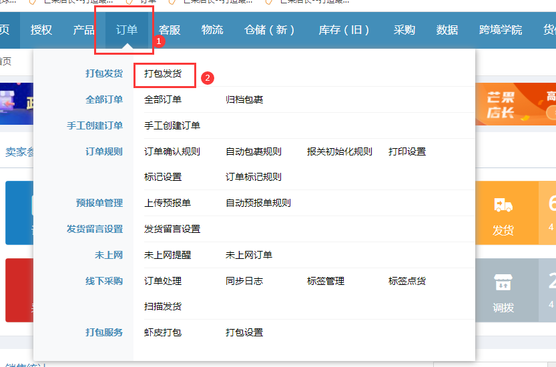Select the 手工创建订单 category heading
This screenshot has height=367, width=556.
pos(95,125)
